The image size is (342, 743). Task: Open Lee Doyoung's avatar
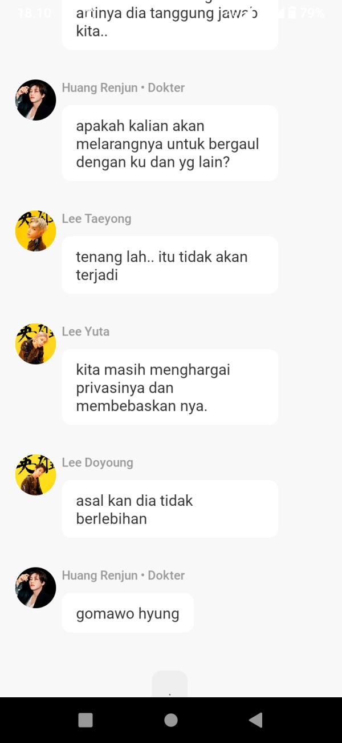35,475
